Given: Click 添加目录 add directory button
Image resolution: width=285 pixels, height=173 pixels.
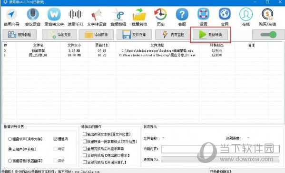Looking at the screenshot, I should 96,35.
